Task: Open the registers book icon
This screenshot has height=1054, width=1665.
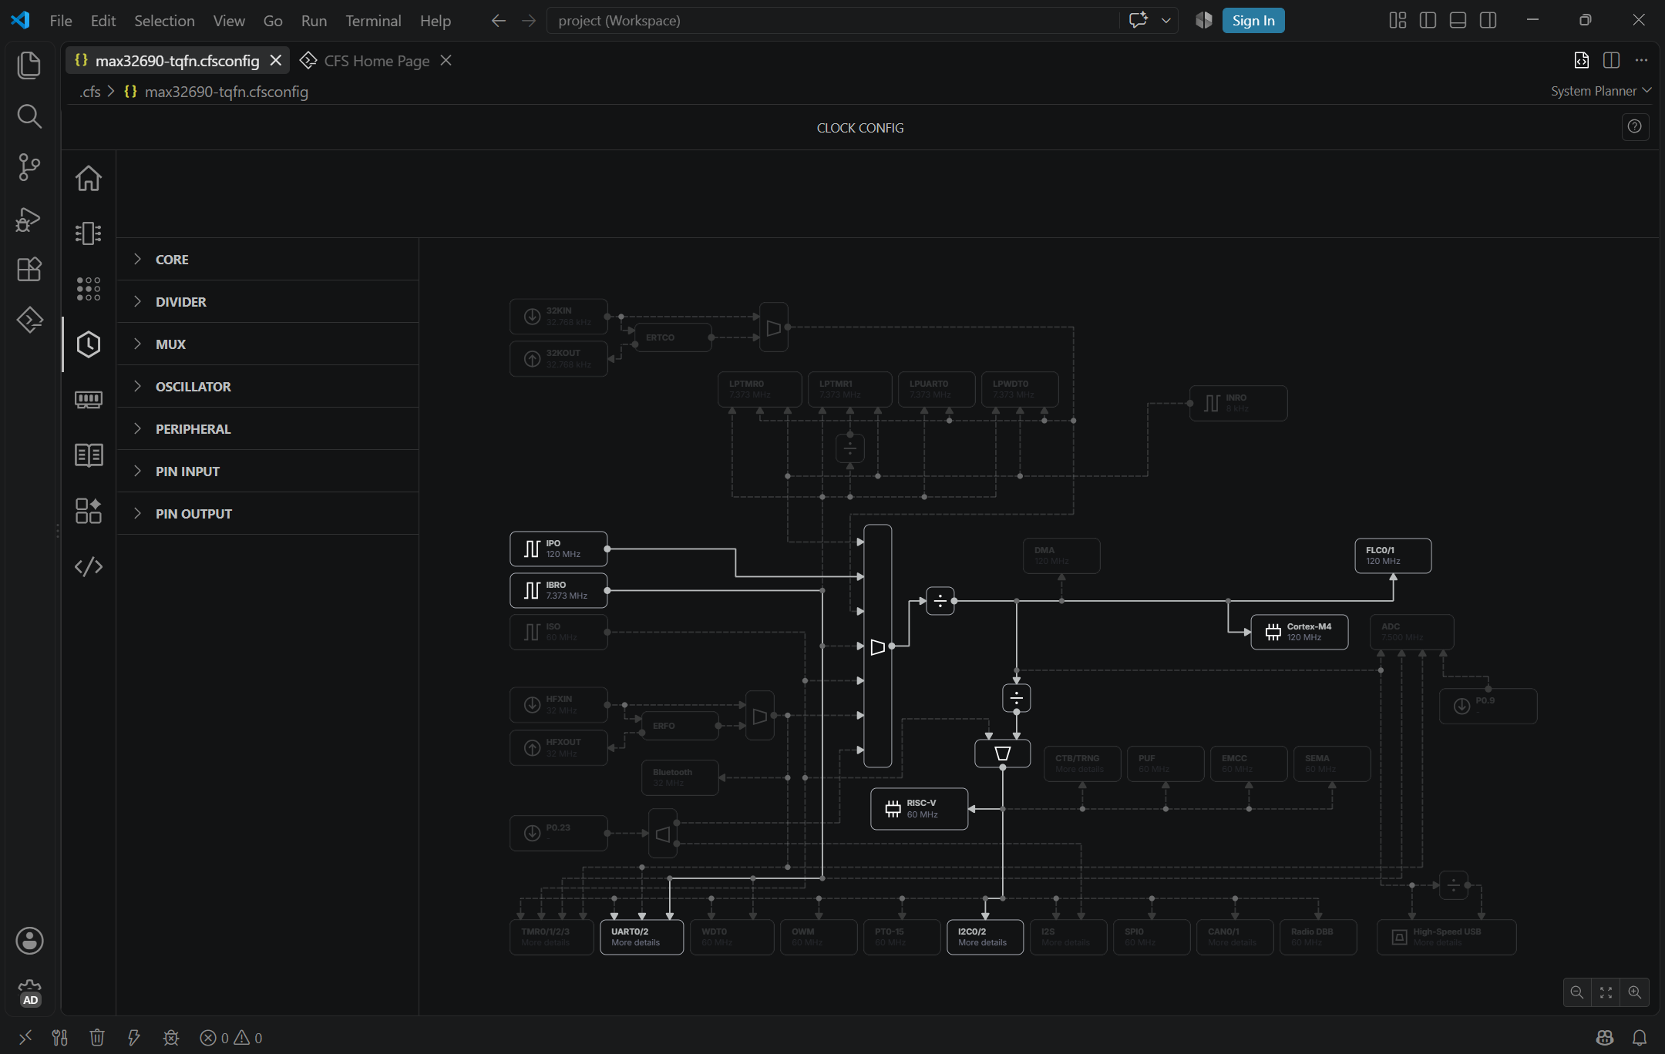Action: 89,455
